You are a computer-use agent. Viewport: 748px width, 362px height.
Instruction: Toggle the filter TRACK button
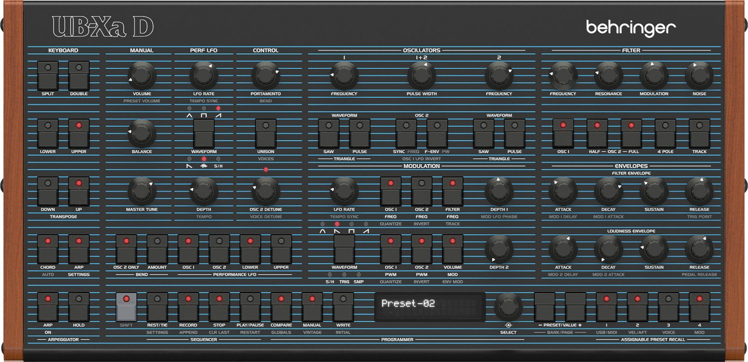699,133
